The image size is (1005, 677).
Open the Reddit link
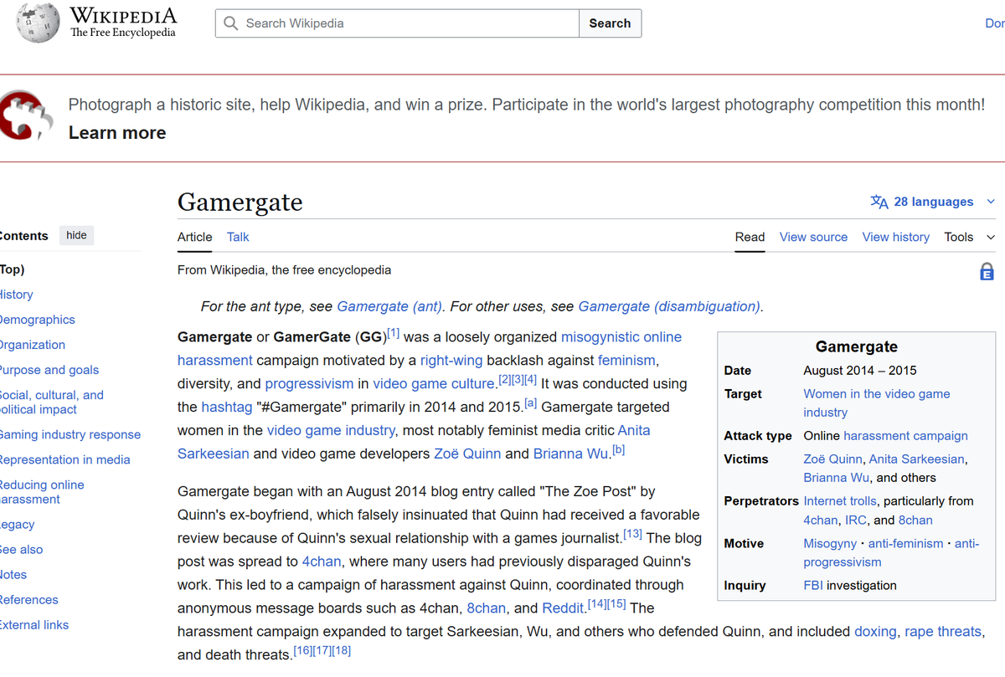[x=563, y=608]
